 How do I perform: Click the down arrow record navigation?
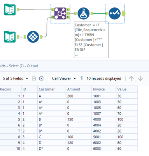coord(140,78)
